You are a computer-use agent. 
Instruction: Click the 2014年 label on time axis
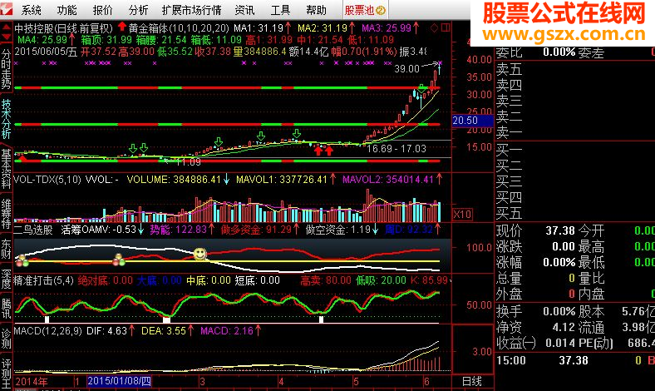click(x=32, y=382)
